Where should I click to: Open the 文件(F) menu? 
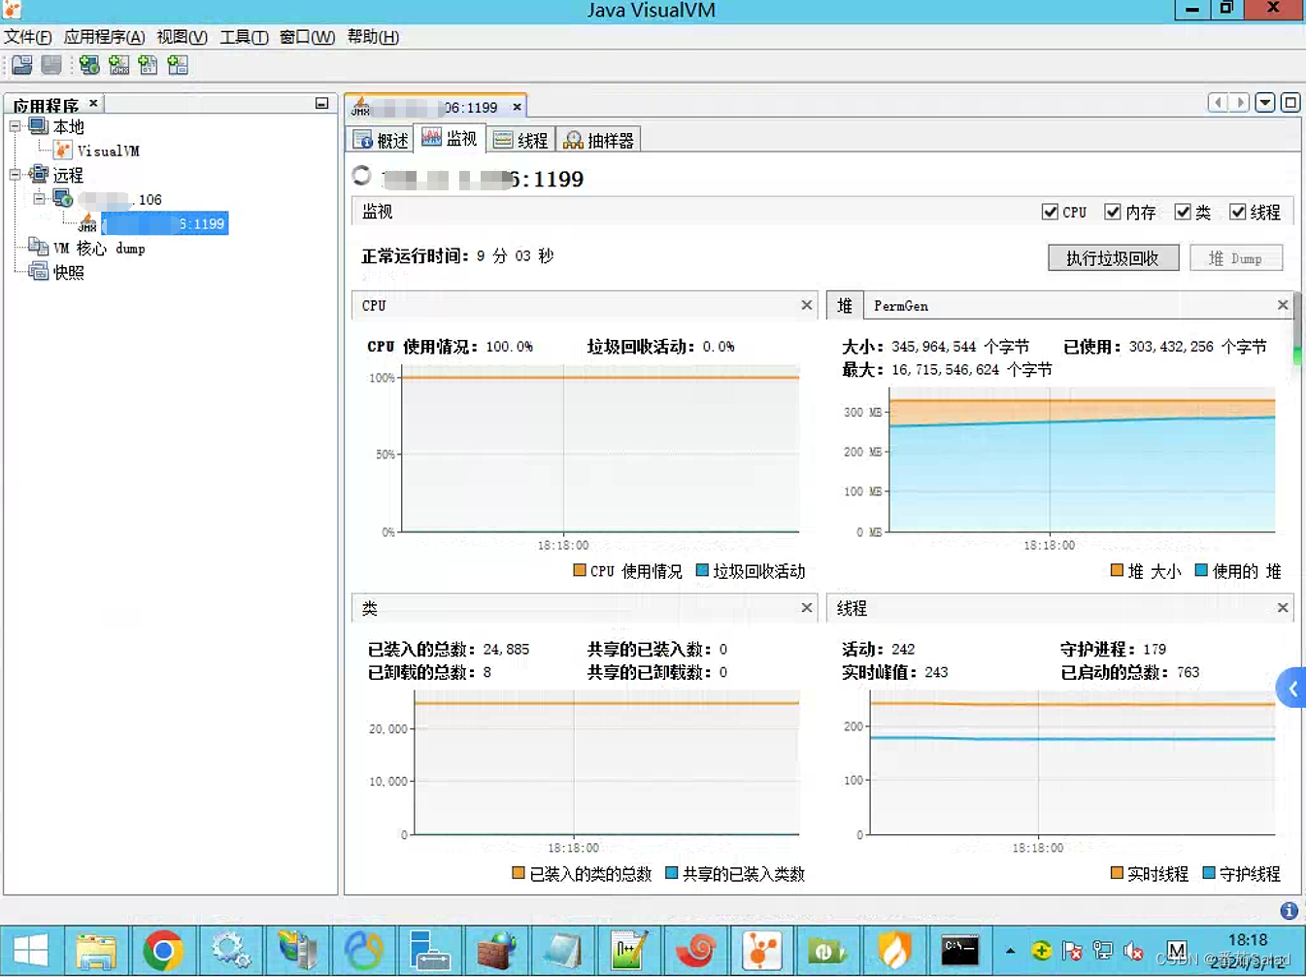27,37
